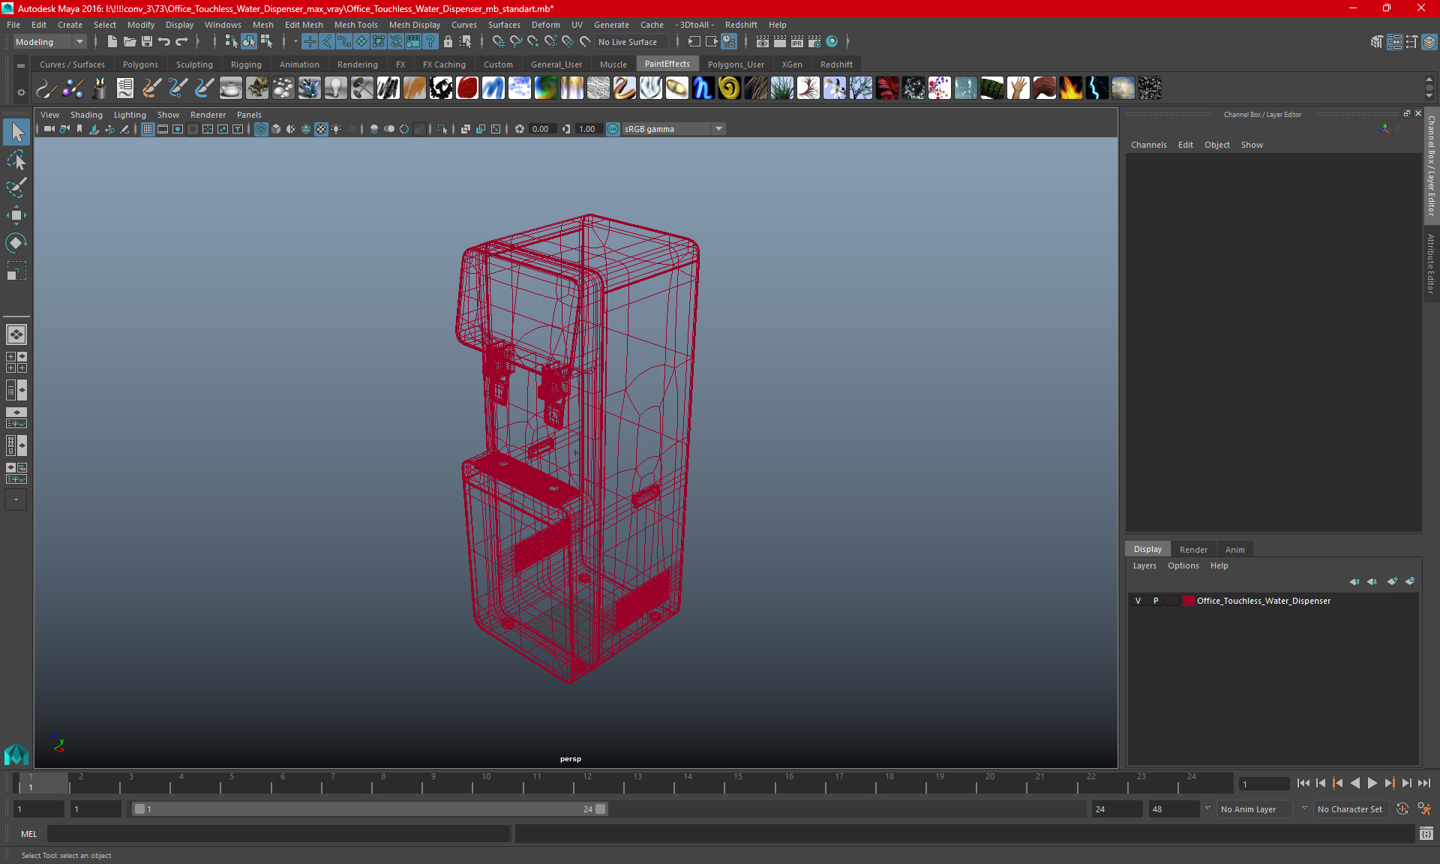Click the PaintEffects tab
The image size is (1440, 864).
click(x=668, y=64)
